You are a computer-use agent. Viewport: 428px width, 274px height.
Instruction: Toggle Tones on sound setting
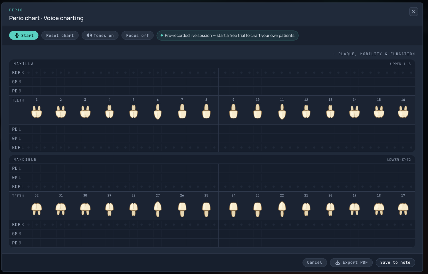pos(100,35)
